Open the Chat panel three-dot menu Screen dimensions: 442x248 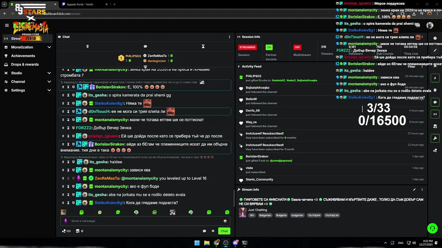(229, 37)
